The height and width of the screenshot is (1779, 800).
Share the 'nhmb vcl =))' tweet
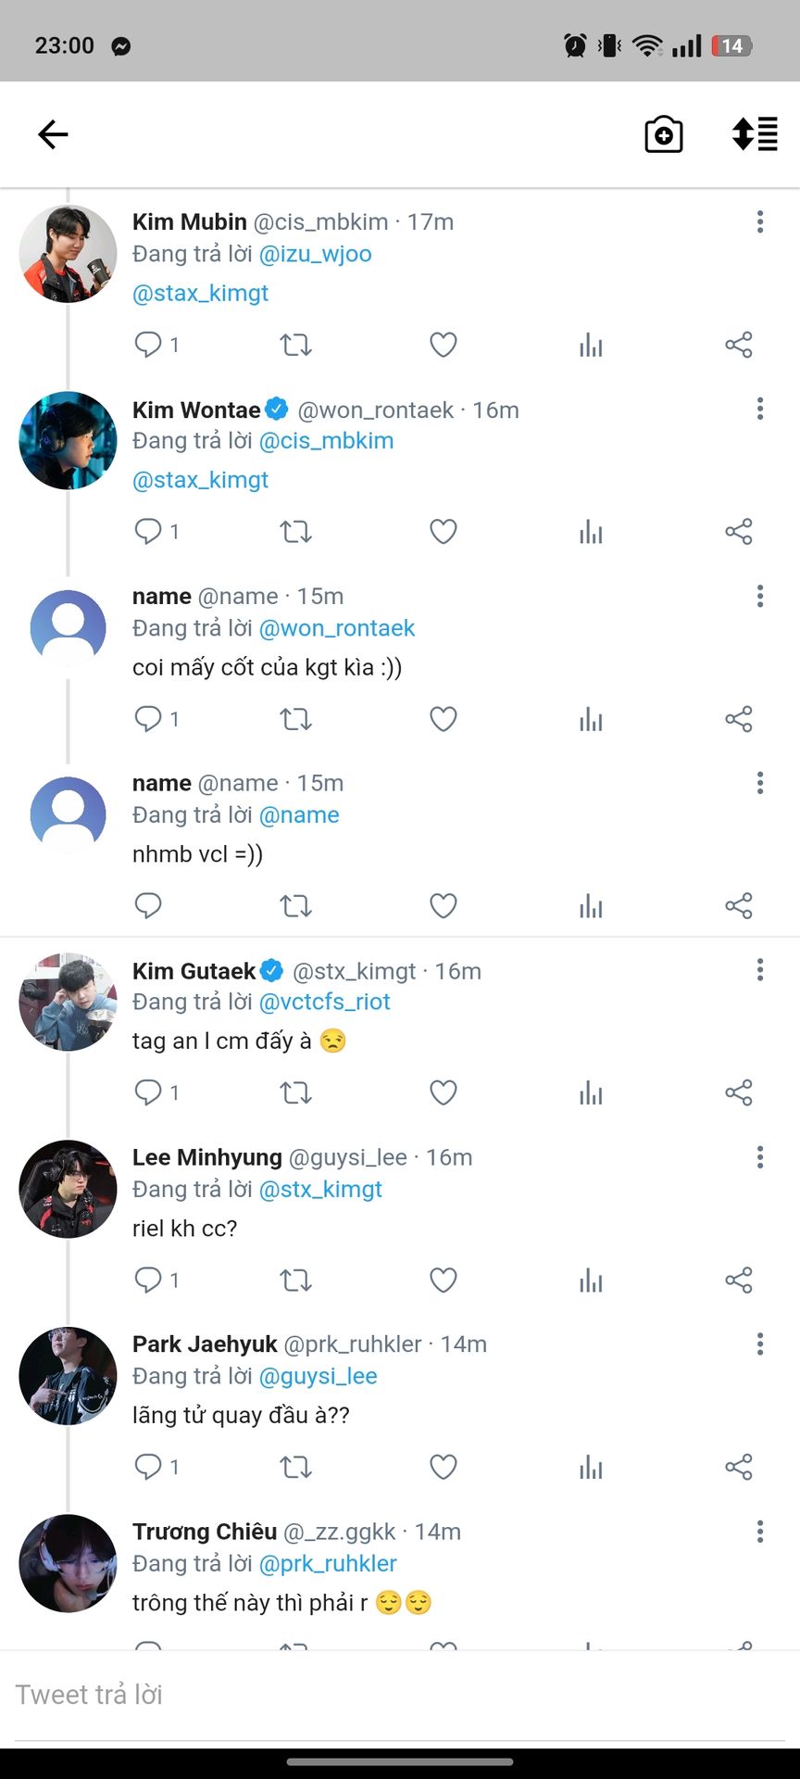point(738,906)
